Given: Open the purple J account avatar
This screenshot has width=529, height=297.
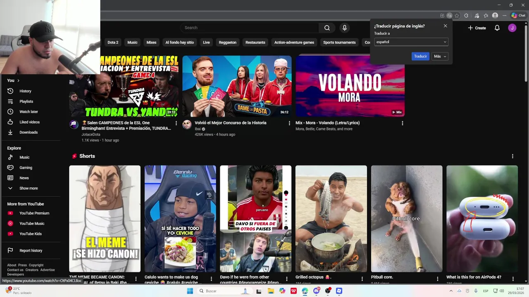Looking at the screenshot, I should (x=512, y=28).
